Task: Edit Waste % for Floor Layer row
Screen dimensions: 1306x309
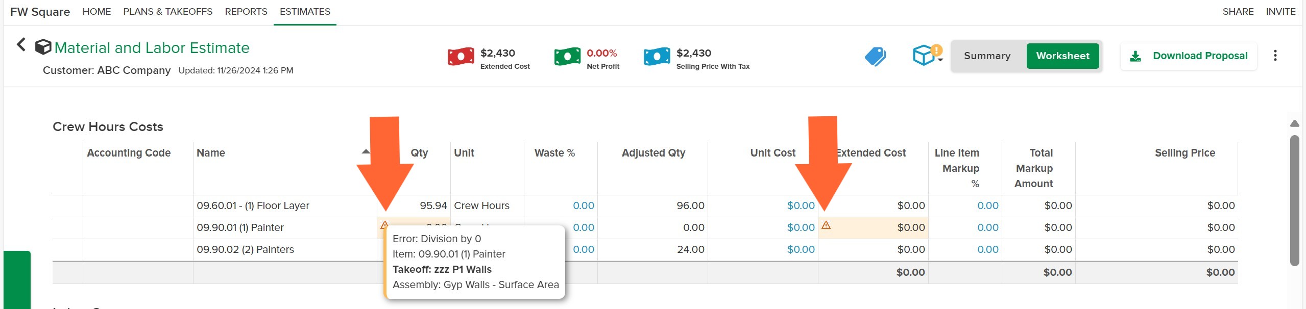Action: coord(561,205)
